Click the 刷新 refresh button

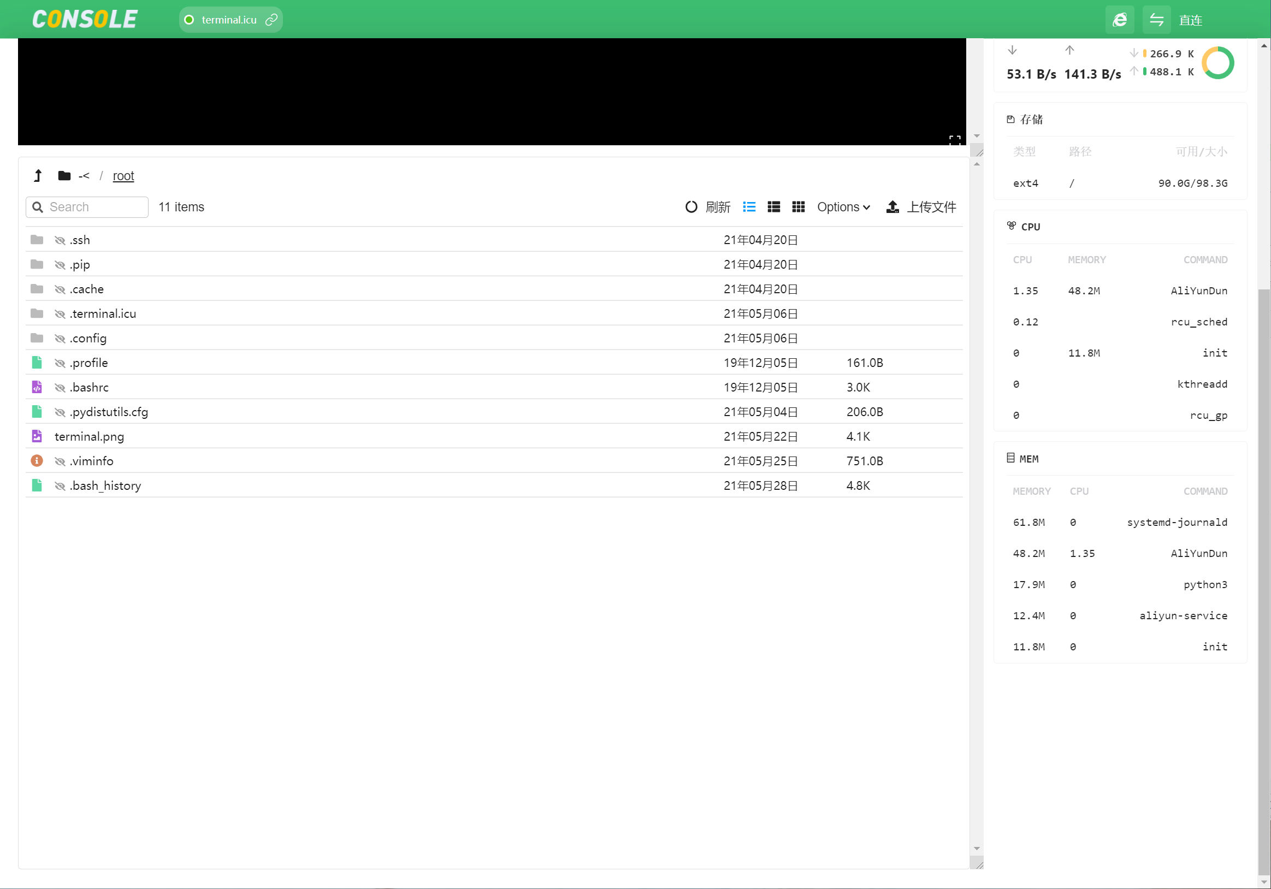(707, 207)
